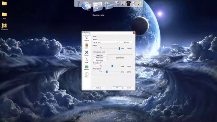Open the Outline Color picker button
The image size is (217, 122).
[99, 60]
